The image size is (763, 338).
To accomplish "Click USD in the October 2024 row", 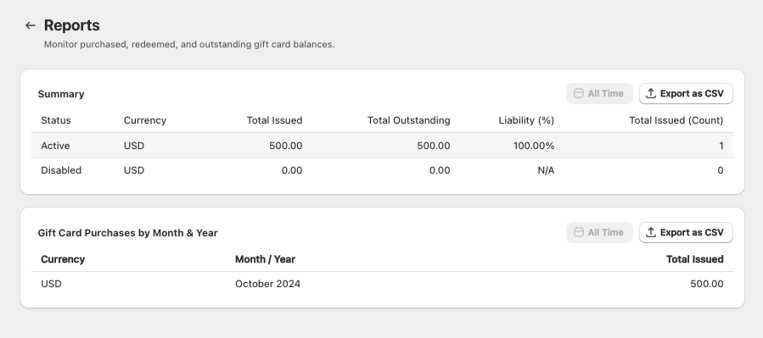I will (51, 284).
